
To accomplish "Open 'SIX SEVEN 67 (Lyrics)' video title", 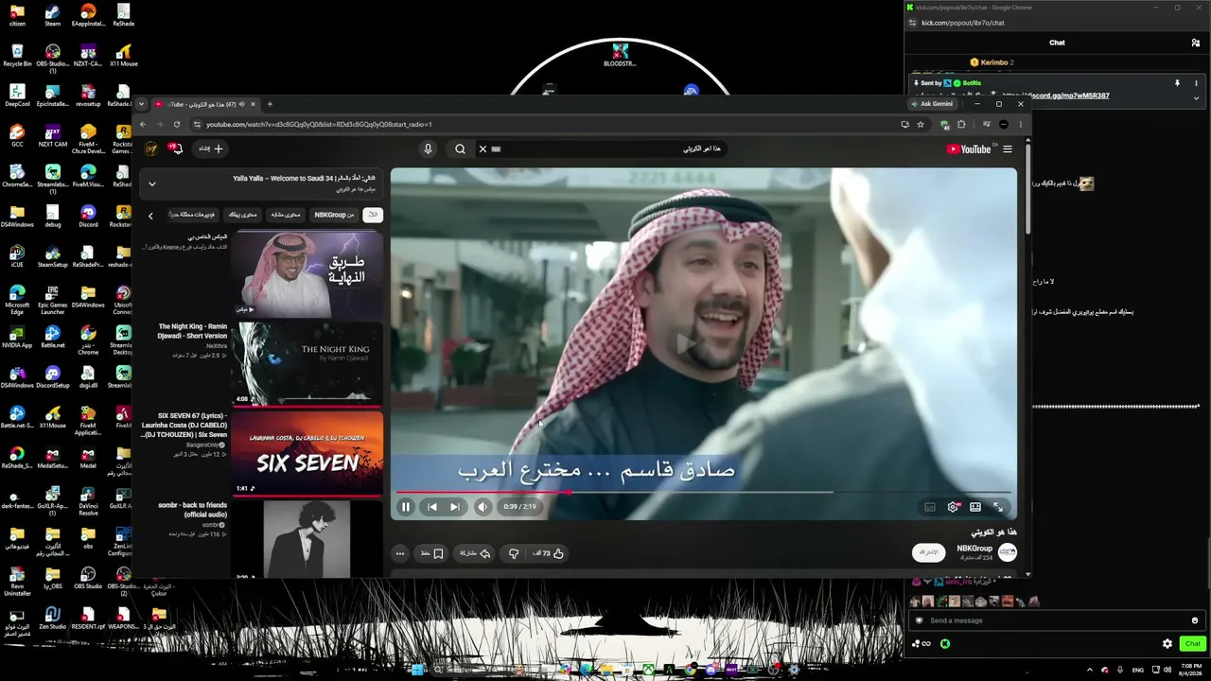I will tap(184, 425).
